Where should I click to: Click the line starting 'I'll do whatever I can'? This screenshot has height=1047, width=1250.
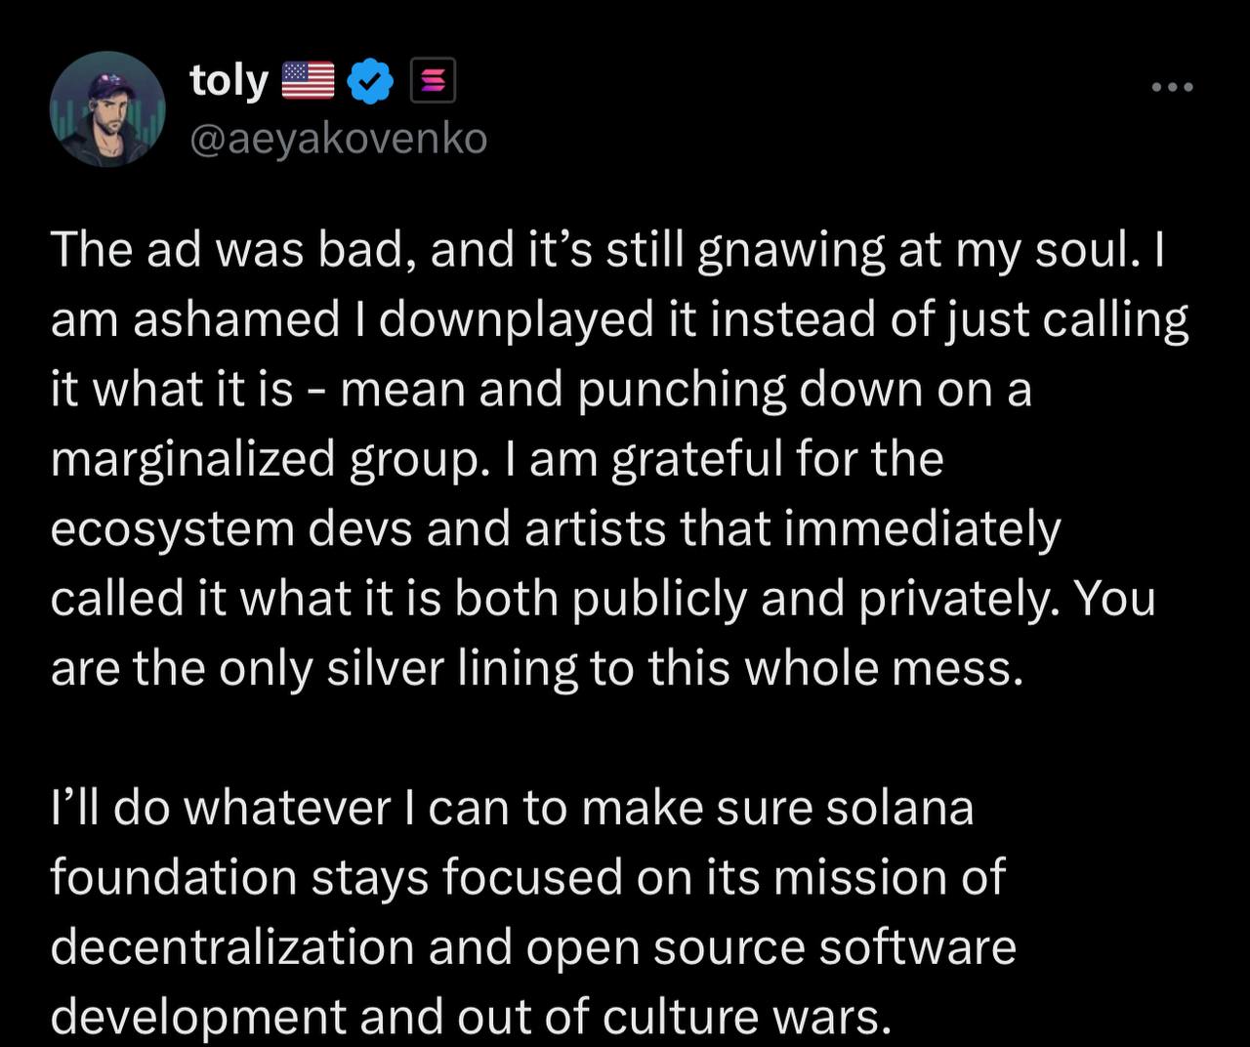512,809
